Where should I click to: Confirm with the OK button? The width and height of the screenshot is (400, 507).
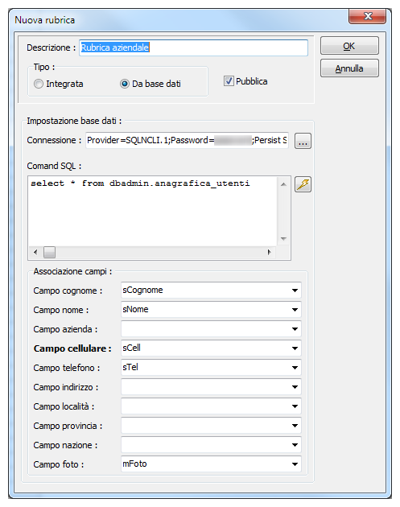tap(349, 46)
